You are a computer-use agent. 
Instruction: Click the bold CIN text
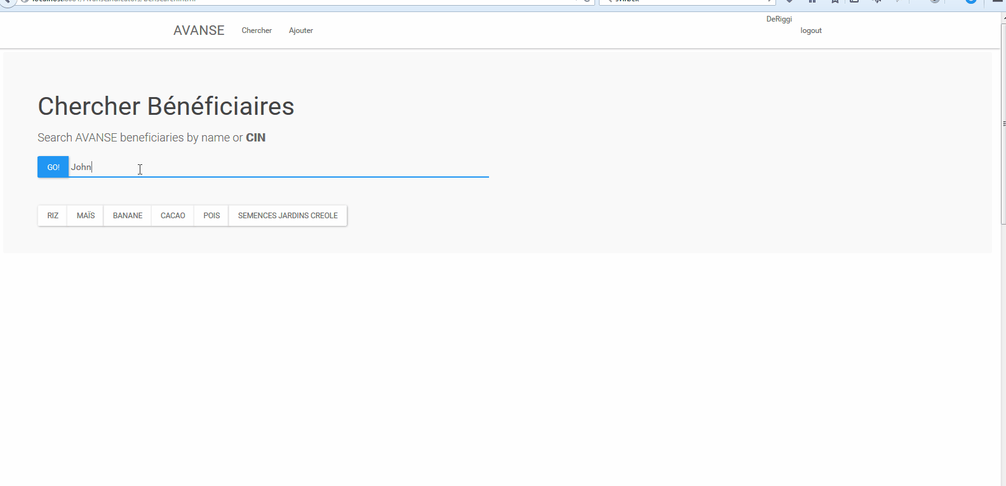coord(256,138)
